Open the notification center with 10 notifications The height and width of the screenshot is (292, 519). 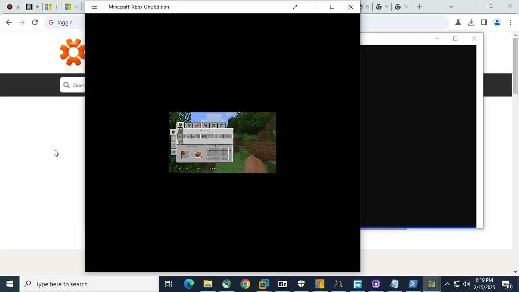click(507, 284)
